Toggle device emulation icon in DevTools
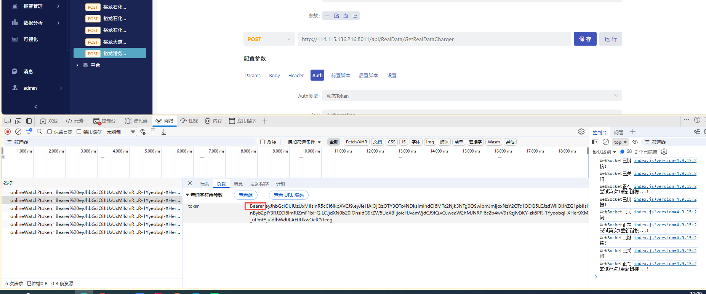 [18, 121]
